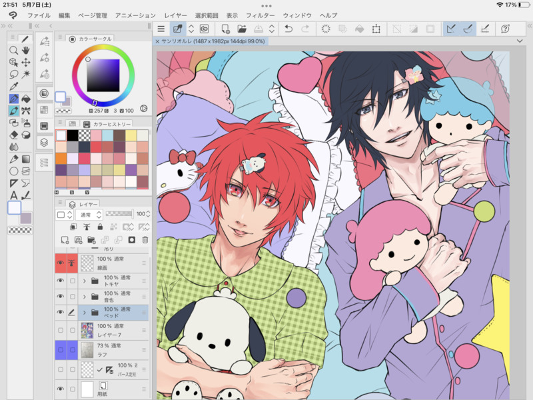Click the Clear selection dotted circle icon
This screenshot has width=533, height=400.
click(x=326, y=29)
